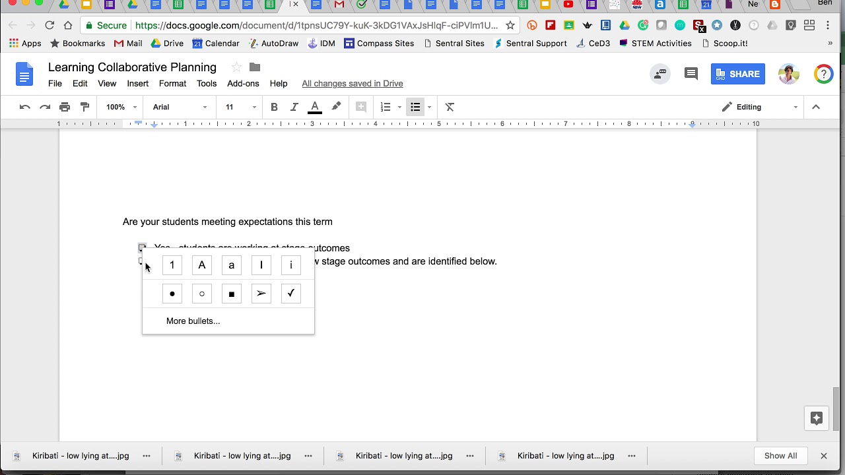845x475 pixels.
Task: Open the zoom level dropdown
Action: 121,107
